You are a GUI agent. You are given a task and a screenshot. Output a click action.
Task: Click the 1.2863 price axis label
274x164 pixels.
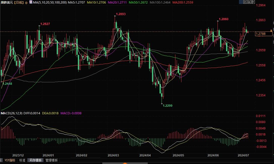coord(261,20)
